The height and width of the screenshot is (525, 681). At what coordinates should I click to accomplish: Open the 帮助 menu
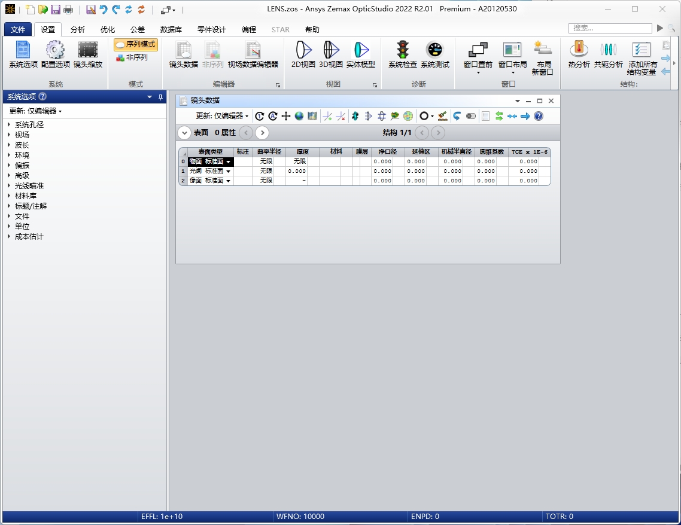pyautogui.click(x=312, y=29)
